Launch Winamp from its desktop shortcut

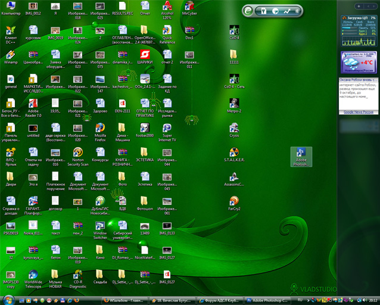point(11,57)
